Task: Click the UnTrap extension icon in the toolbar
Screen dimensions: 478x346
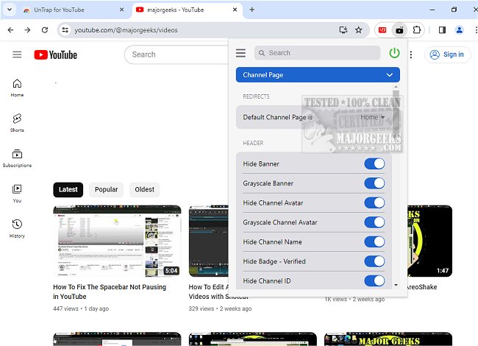Action: 399,30
